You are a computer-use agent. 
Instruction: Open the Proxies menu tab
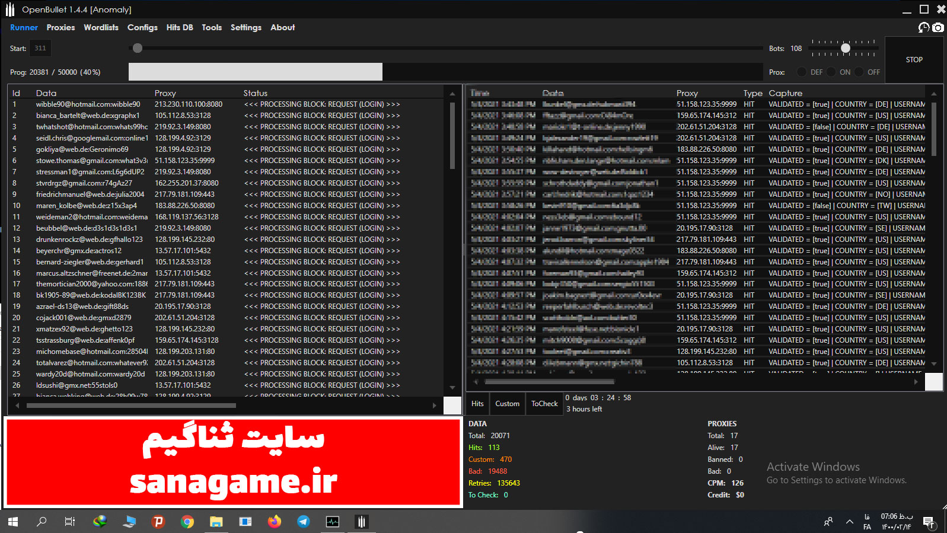pyautogui.click(x=61, y=27)
